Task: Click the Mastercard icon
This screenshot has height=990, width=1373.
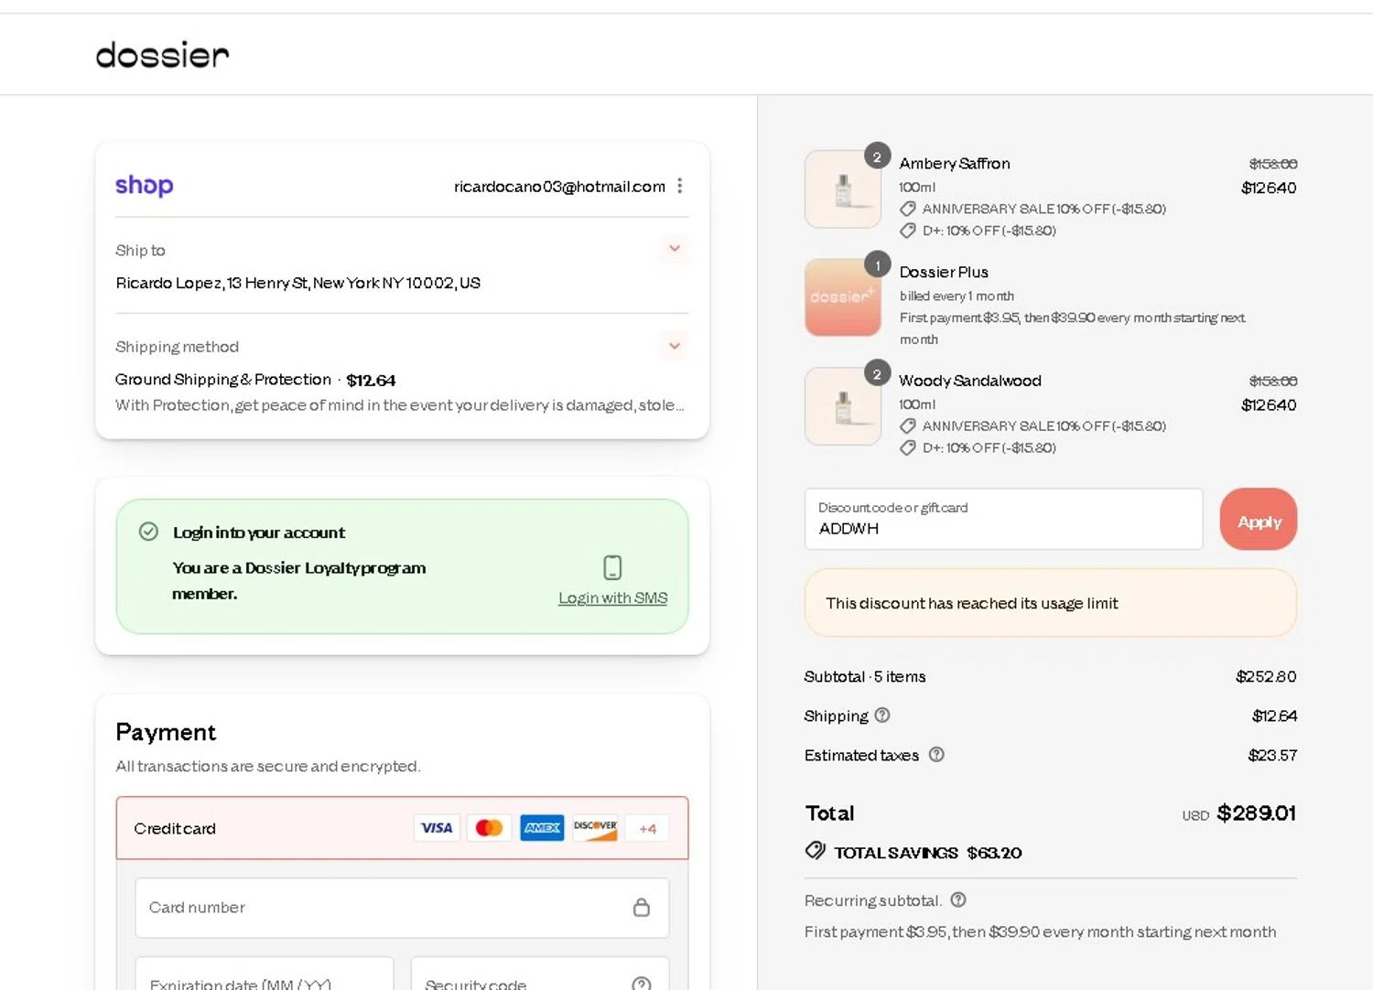Action: (x=489, y=828)
